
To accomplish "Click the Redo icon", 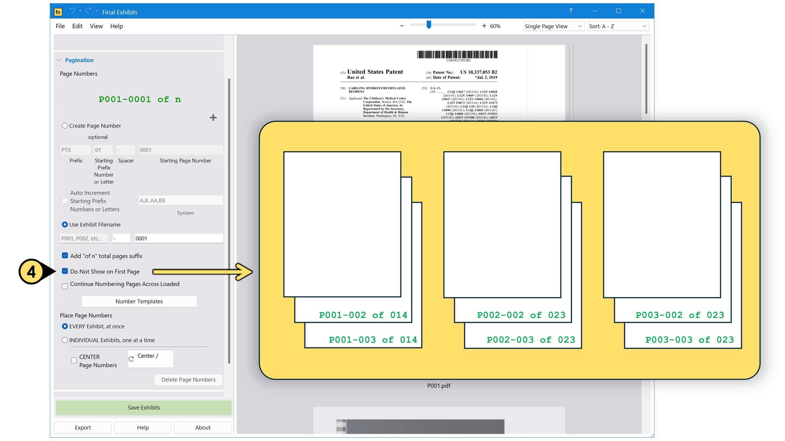I will [88, 11].
